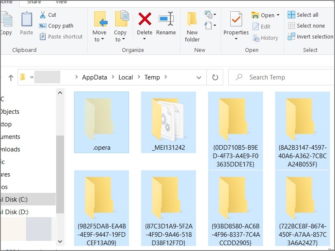Viewport: 335px width, 251px height.
Task: Open the Copy to folder menu
Action: tap(121, 27)
